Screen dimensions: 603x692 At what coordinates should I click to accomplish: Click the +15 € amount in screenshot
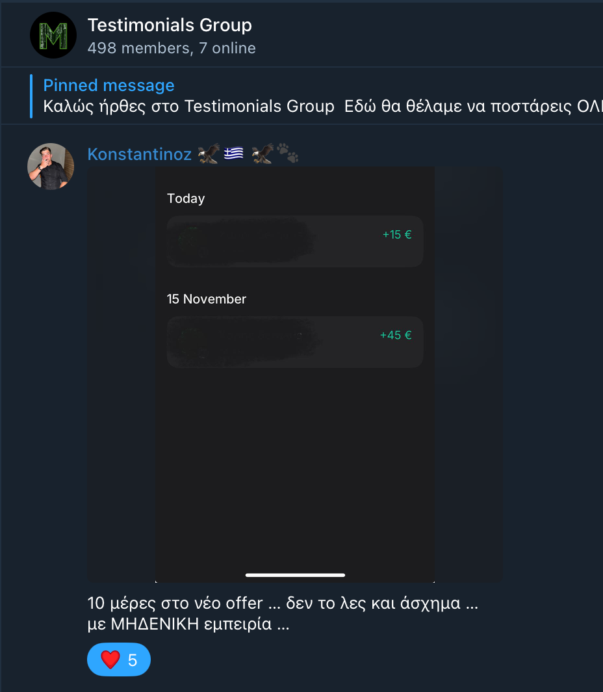click(397, 235)
